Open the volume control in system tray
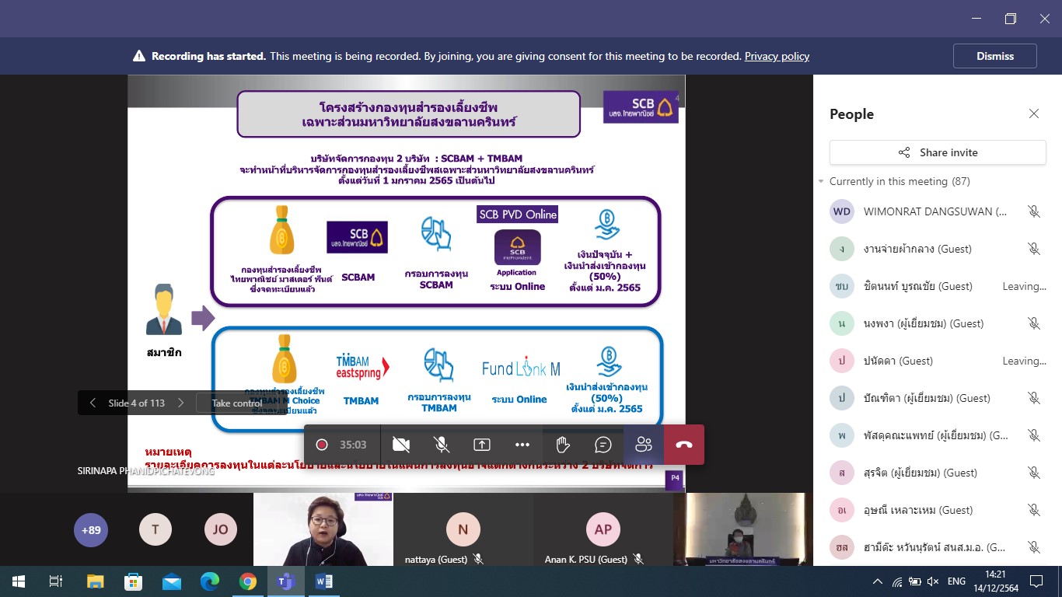This screenshot has width=1062, height=597. [x=934, y=581]
